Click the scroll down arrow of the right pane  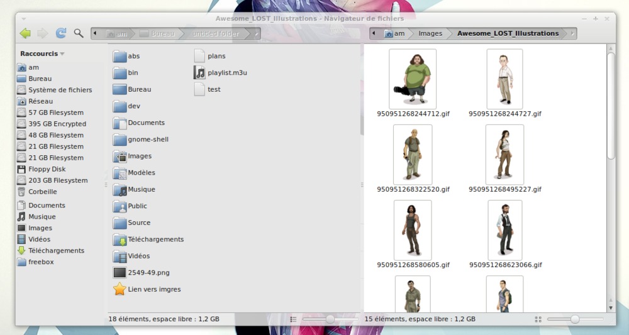pyautogui.click(x=611, y=308)
